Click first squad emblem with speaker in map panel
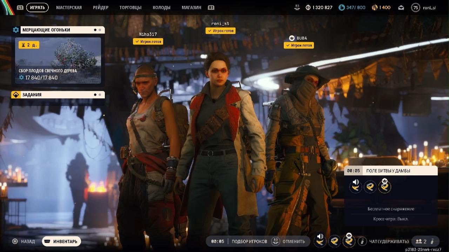Viewport: 449px width, 252px height. tap(356, 186)
